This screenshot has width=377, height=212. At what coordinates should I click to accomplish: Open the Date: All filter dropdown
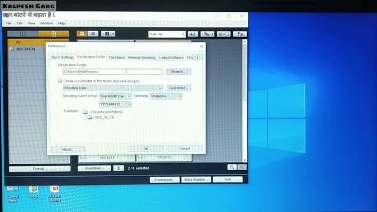pos(167,34)
